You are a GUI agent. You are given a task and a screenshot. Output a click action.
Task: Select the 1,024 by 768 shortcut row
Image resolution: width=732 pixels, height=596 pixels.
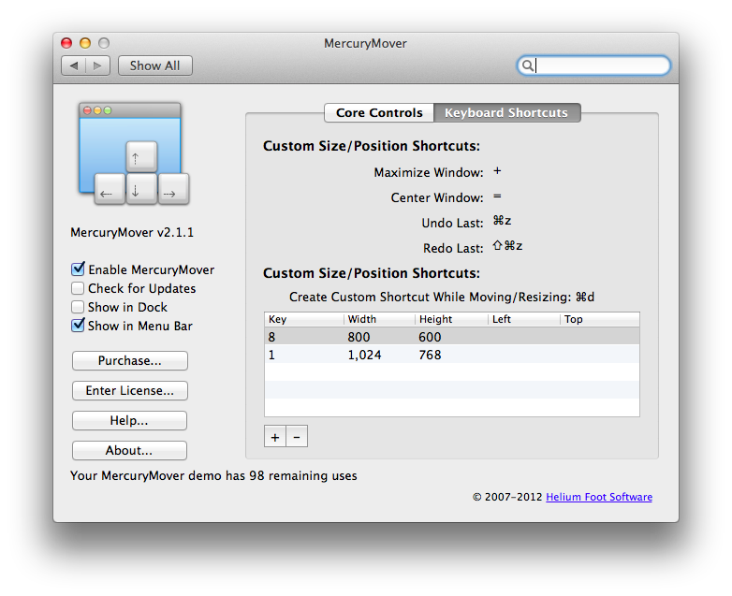451,356
